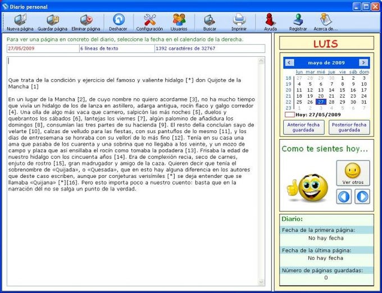382x293 pixels.
Task: Print the page via Imprimir
Action: tap(239, 22)
